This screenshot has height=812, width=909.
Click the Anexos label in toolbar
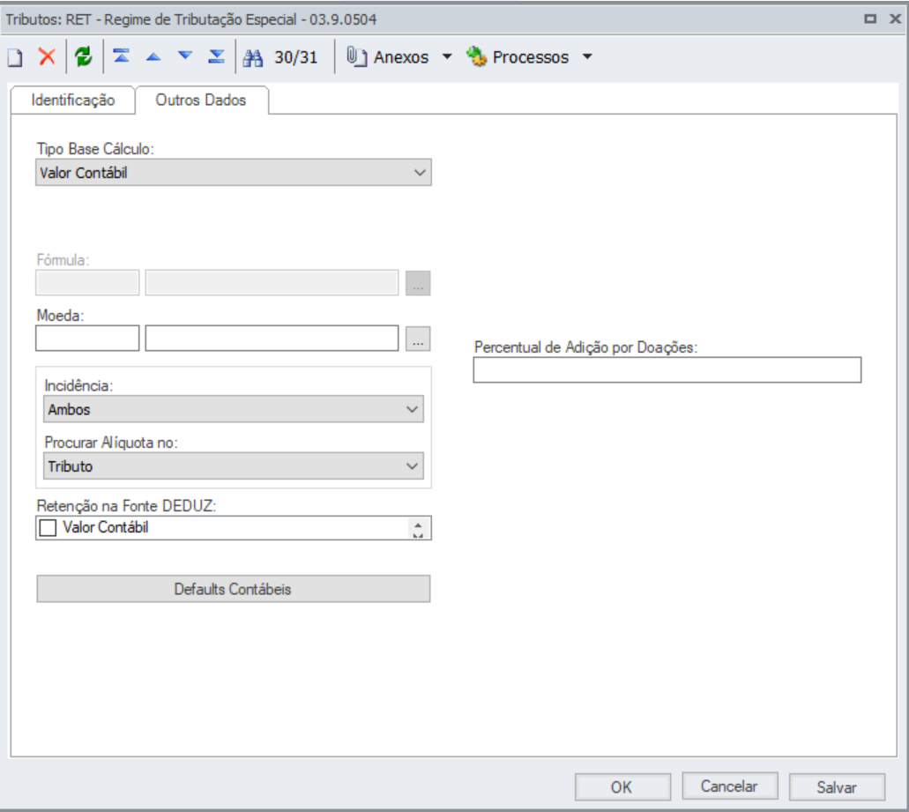pos(400,57)
